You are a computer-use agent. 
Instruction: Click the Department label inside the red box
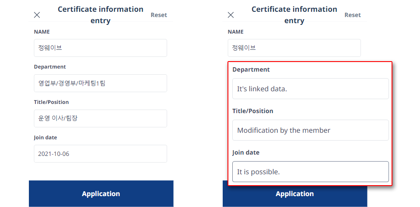click(x=251, y=69)
